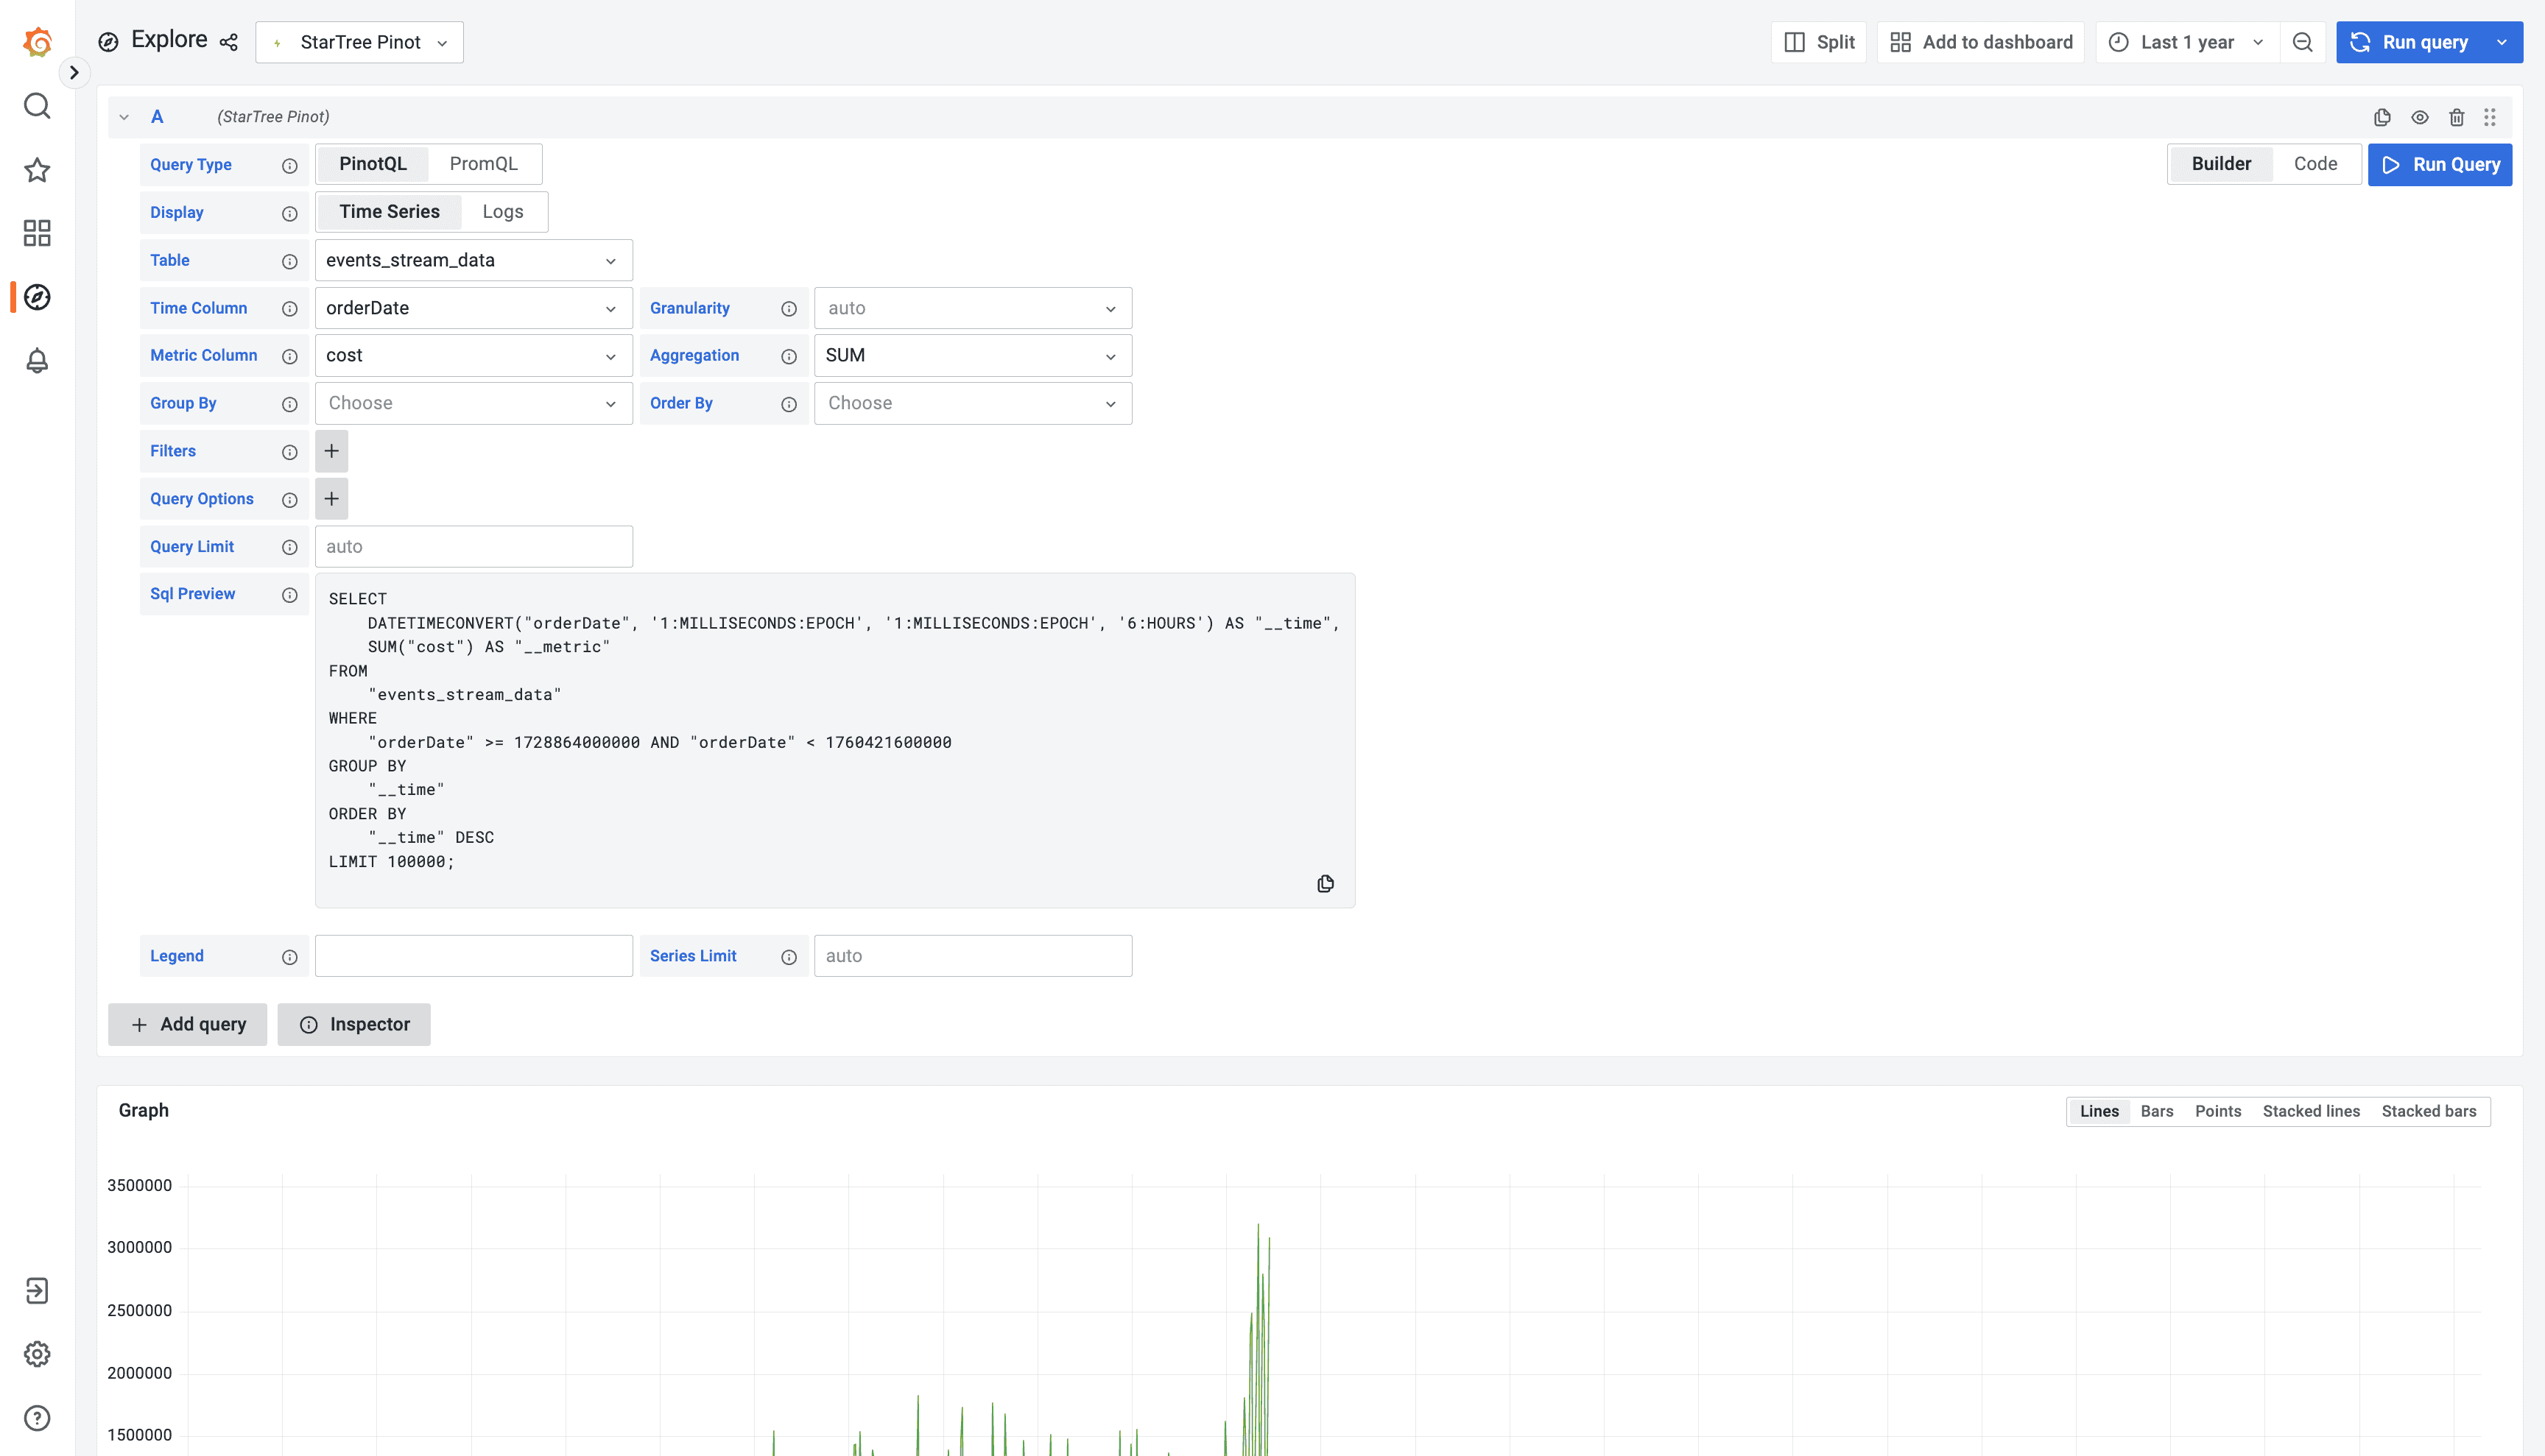
Task: Click the sign-out icon in the sidebar
Action: (x=37, y=1291)
